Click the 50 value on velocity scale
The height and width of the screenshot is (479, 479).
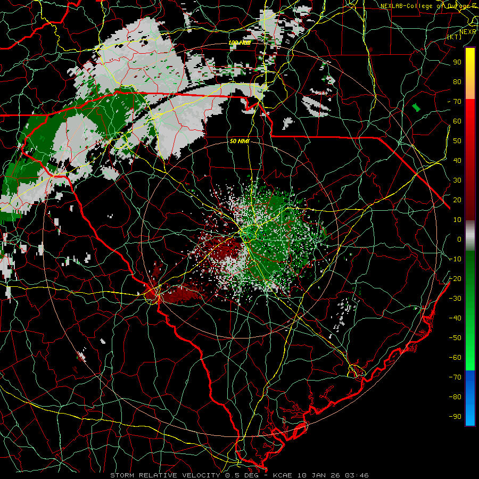click(457, 141)
